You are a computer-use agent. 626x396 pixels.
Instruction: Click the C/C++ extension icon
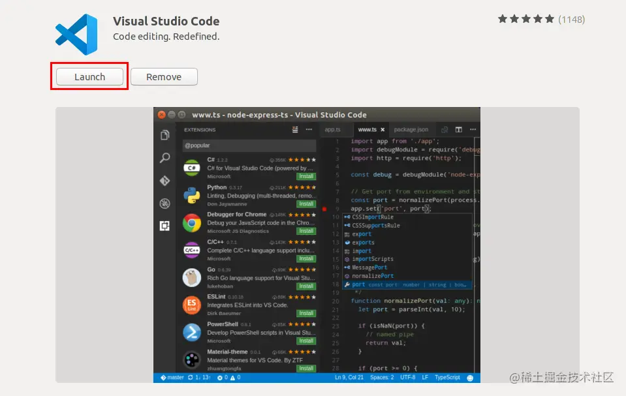tap(192, 251)
